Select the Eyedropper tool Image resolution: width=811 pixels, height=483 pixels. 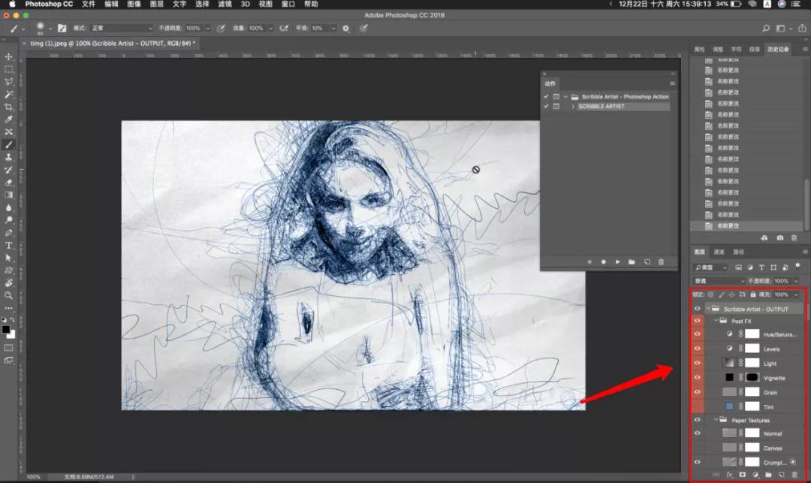[x=9, y=119]
